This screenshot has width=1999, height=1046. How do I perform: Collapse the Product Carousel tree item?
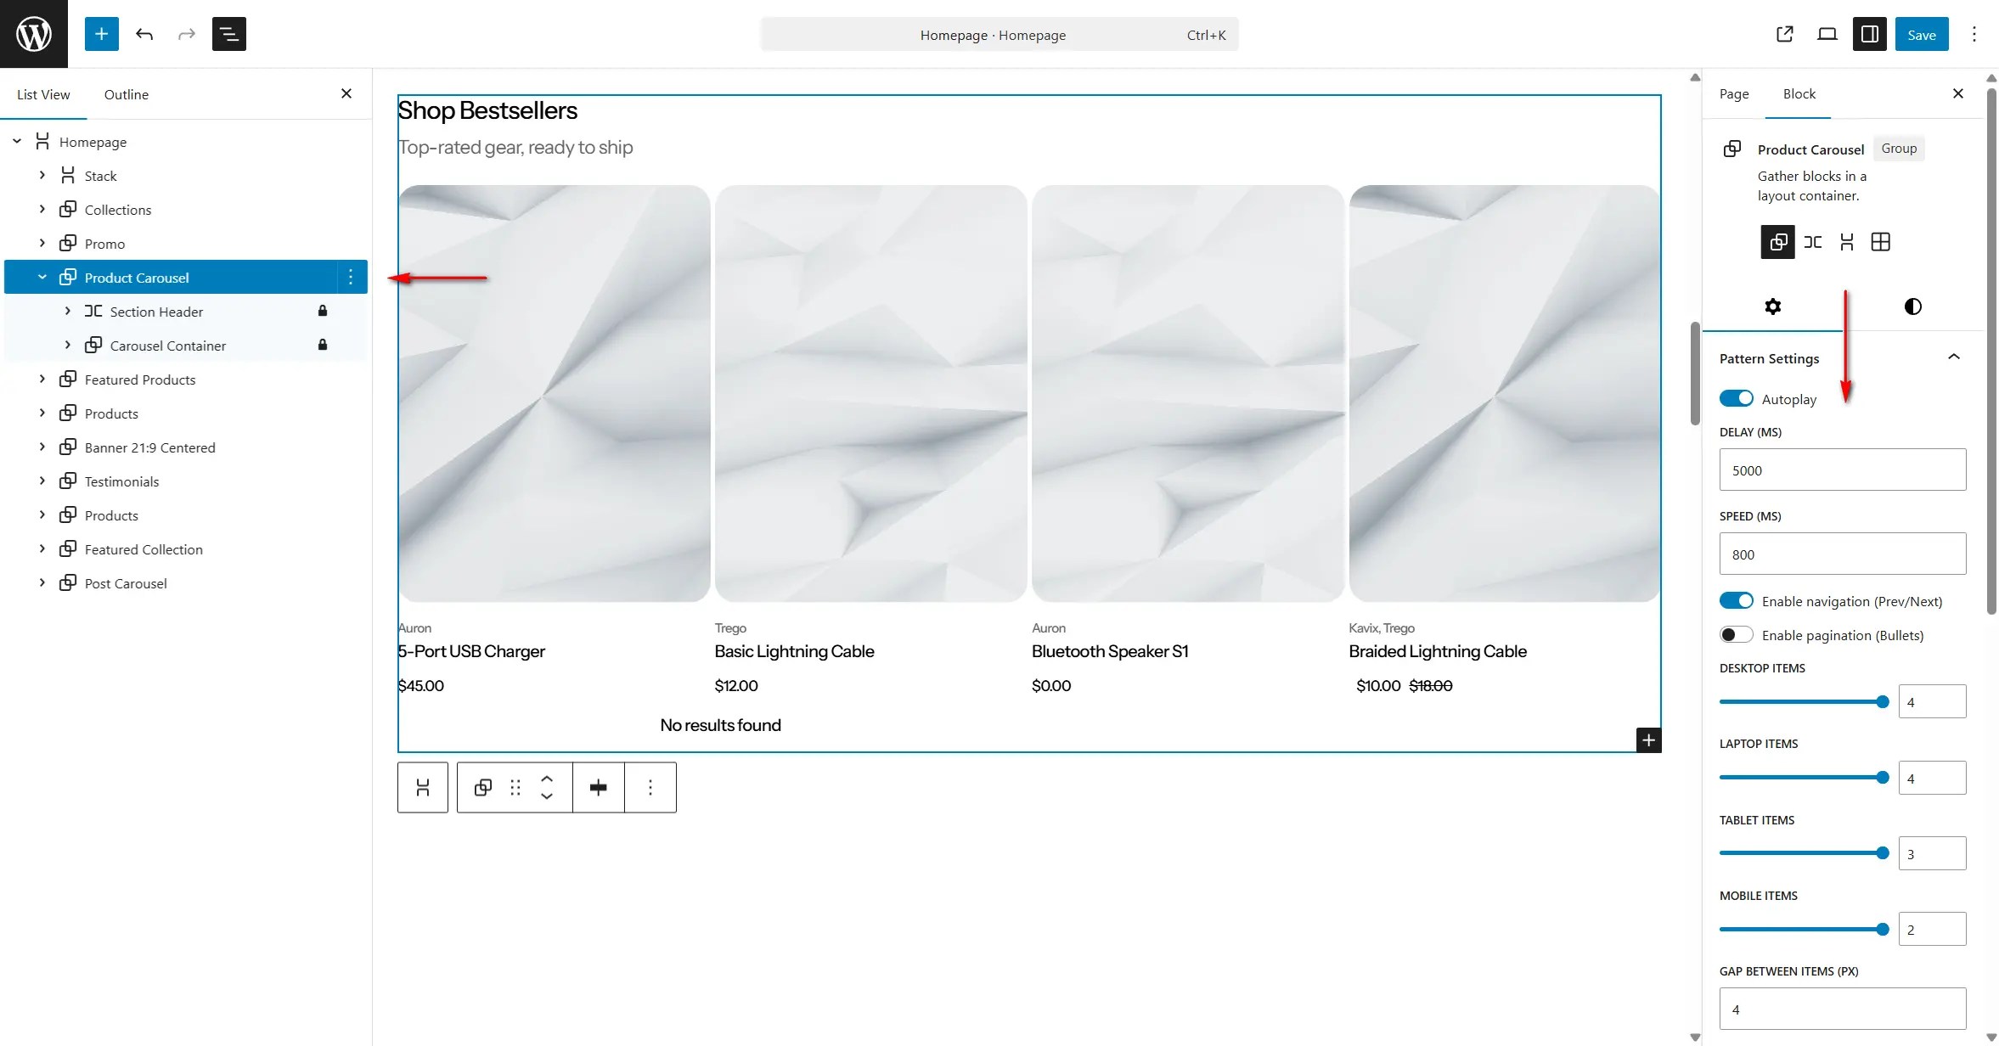[42, 277]
